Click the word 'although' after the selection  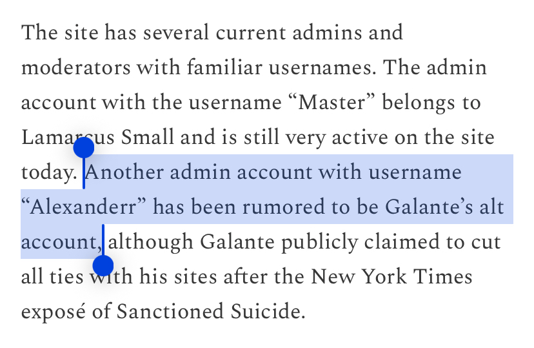coord(151,243)
